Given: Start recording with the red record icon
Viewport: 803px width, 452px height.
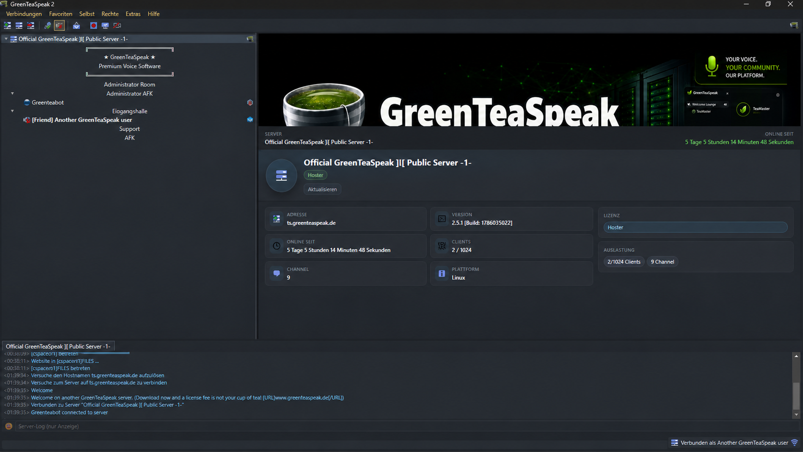Looking at the screenshot, I should click(x=94, y=25).
